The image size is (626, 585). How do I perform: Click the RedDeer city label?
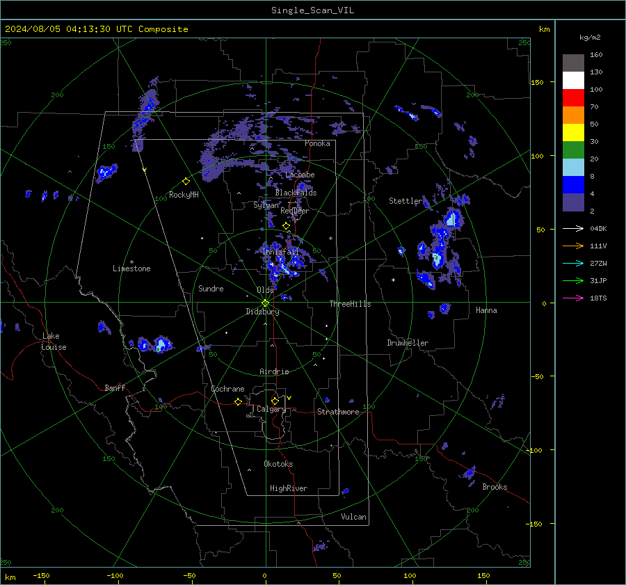click(x=295, y=211)
